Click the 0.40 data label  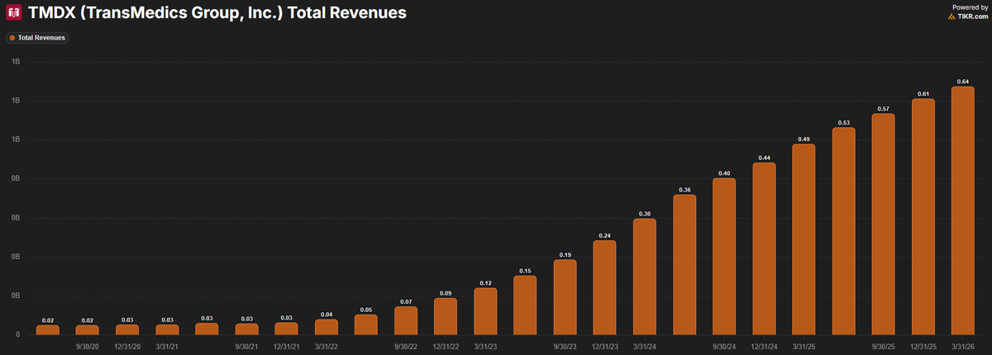pos(724,173)
